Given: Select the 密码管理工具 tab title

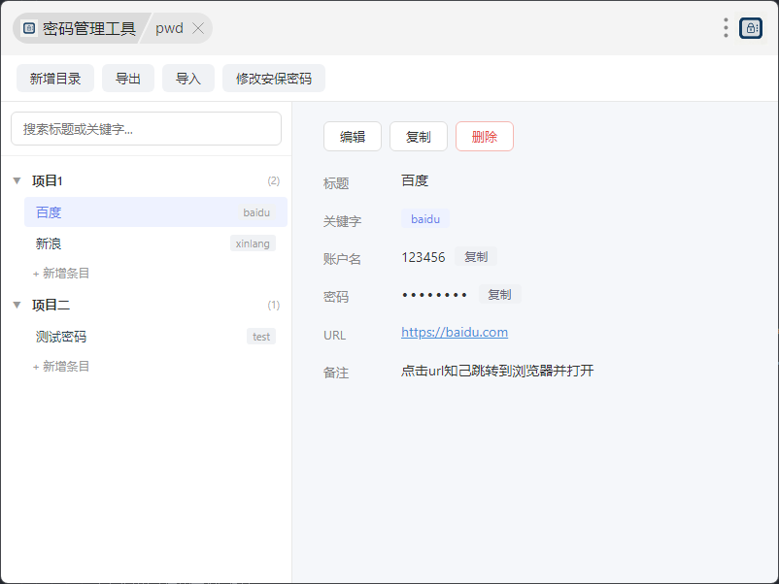Looking at the screenshot, I should tap(89, 28).
